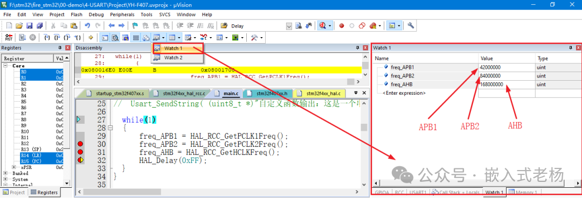This screenshot has width=582, height=198.
Task: Click the Step into icon
Action: tap(47, 38)
